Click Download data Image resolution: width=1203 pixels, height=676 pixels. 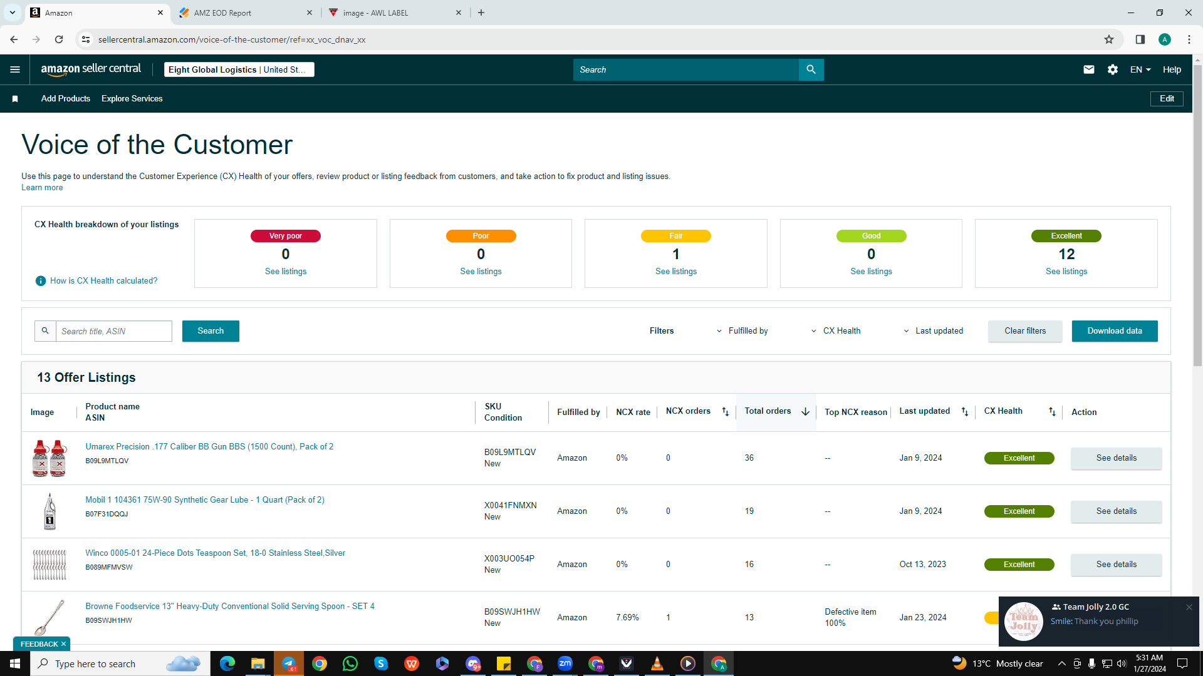[x=1115, y=331]
